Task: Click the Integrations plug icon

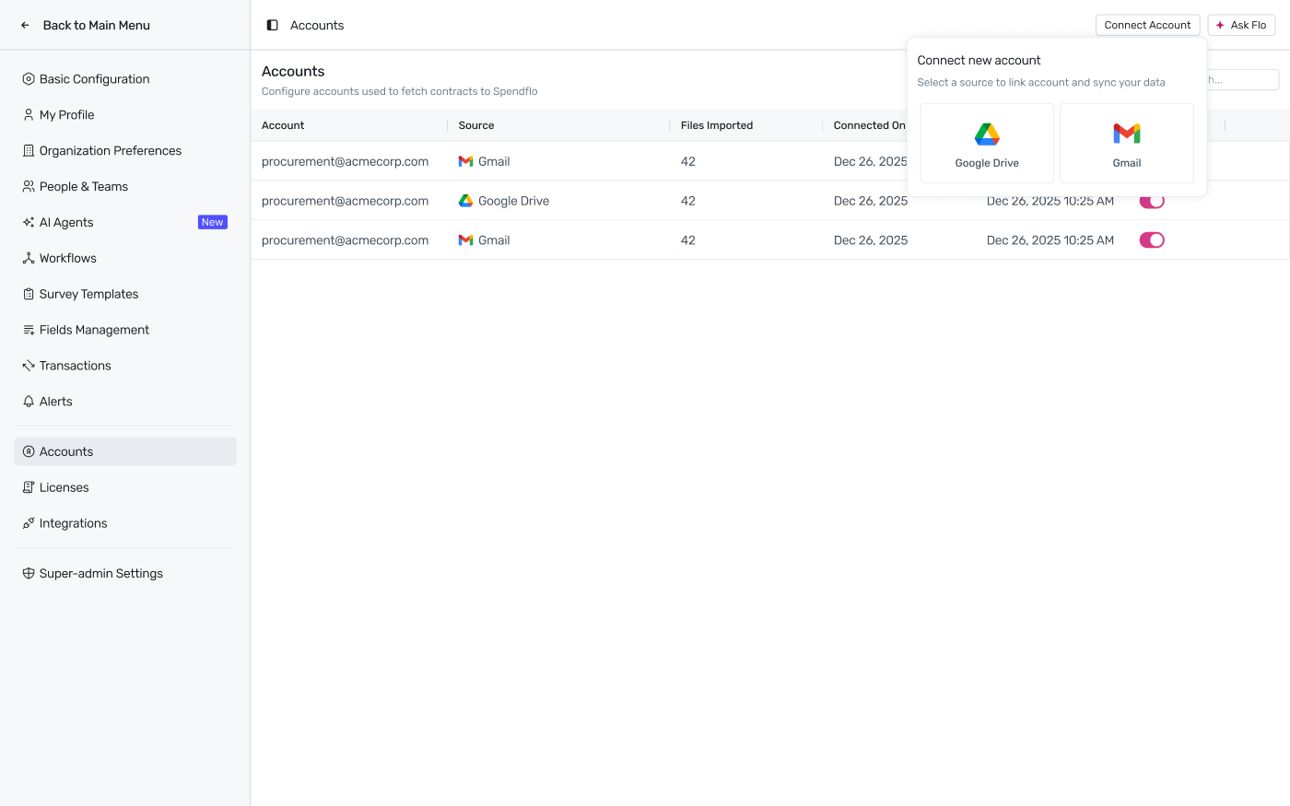Action: point(29,524)
